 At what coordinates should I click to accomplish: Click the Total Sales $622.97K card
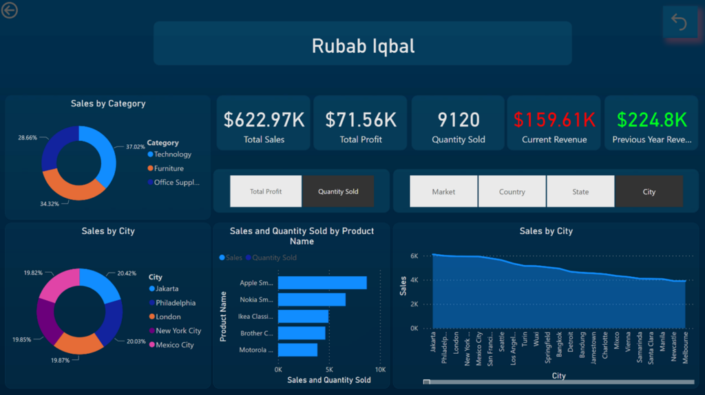pos(263,124)
